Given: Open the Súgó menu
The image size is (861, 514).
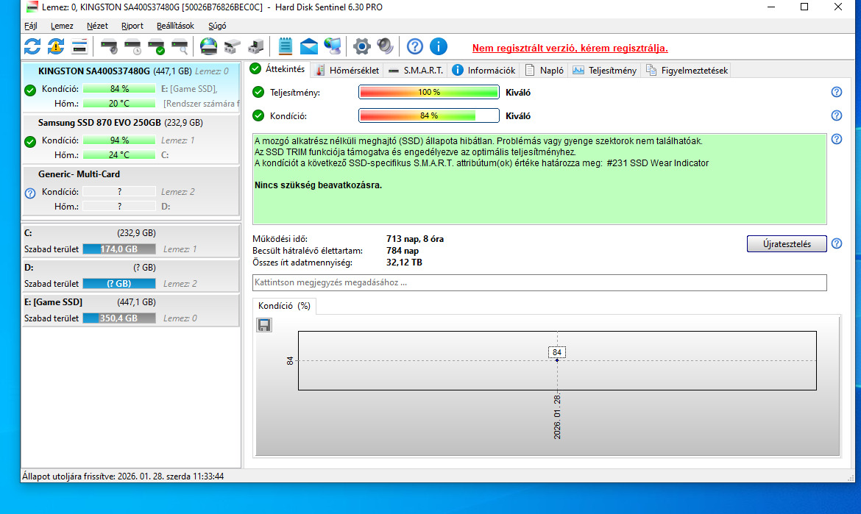Looking at the screenshot, I should click(x=217, y=26).
